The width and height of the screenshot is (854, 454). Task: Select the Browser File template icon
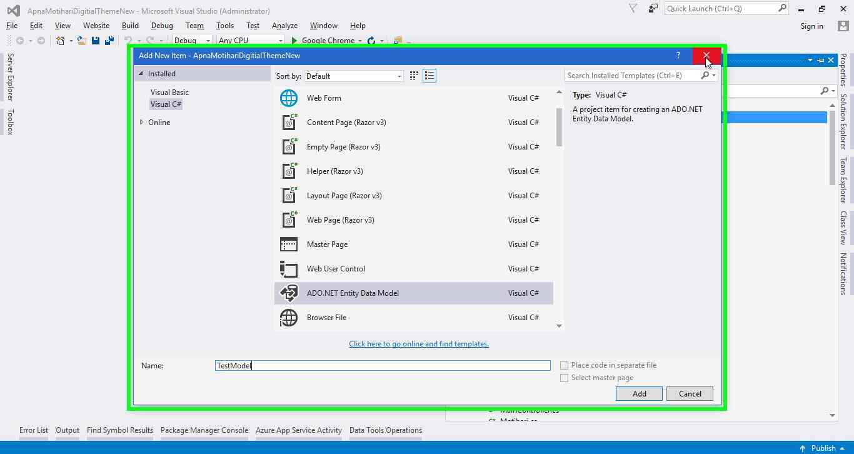click(289, 318)
